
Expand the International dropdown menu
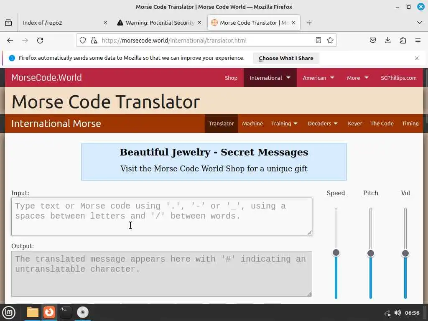pyautogui.click(x=270, y=78)
